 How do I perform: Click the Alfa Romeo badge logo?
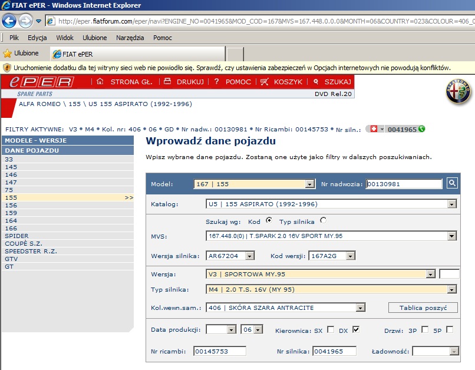tap(458, 91)
